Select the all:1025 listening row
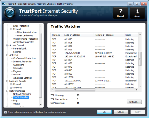This screenshot has height=118, width=149. [95, 39]
